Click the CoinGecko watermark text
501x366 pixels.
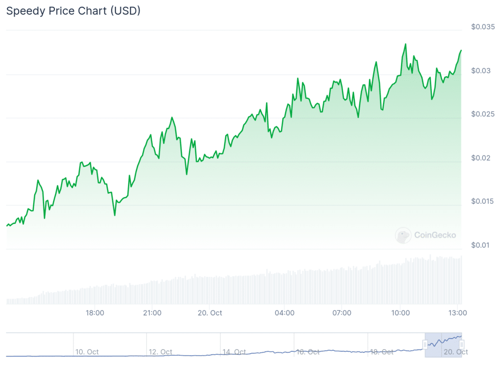(x=435, y=235)
